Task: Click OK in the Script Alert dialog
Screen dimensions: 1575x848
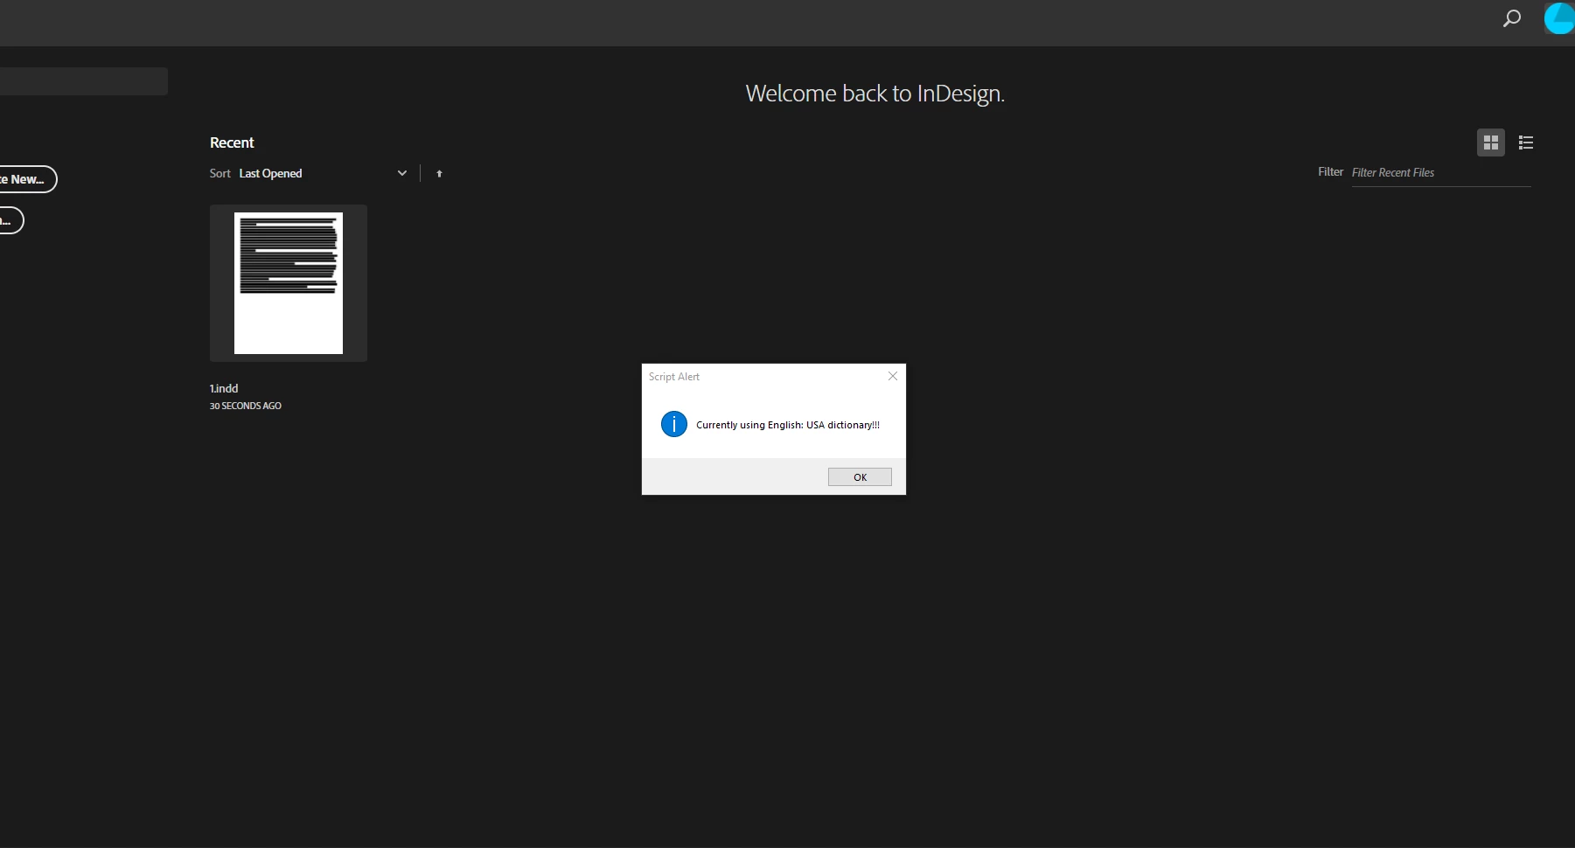Action: [860, 476]
